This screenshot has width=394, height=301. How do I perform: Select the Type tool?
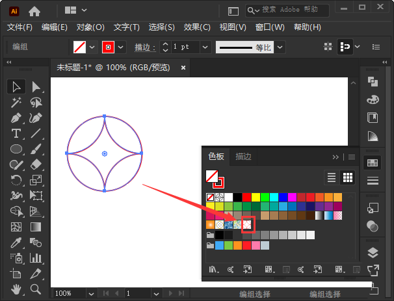(16, 133)
